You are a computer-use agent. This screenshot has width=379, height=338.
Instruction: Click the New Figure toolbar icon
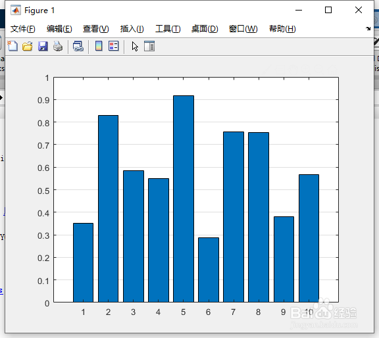13,46
